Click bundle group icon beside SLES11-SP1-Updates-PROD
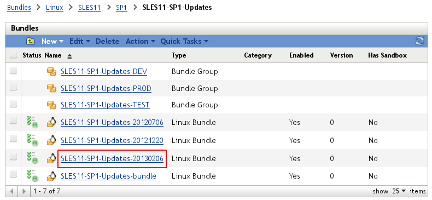This screenshot has width=432, height=200. coord(51,88)
